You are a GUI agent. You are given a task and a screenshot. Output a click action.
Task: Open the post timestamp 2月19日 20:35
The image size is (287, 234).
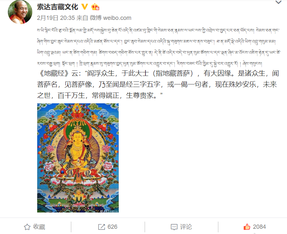tap(56, 18)
